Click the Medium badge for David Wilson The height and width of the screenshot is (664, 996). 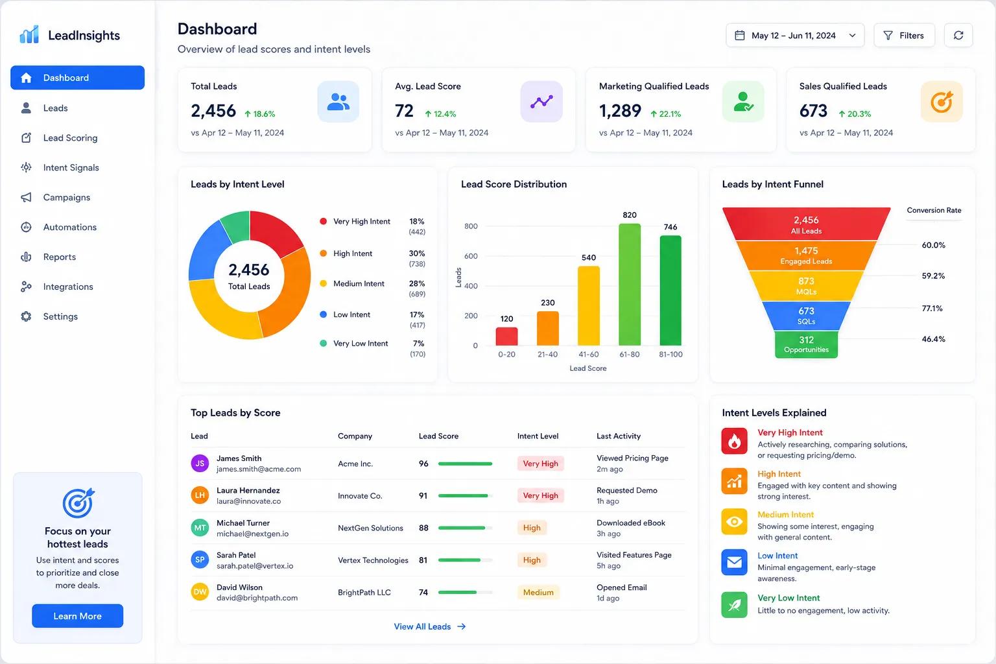pos(538,592)
